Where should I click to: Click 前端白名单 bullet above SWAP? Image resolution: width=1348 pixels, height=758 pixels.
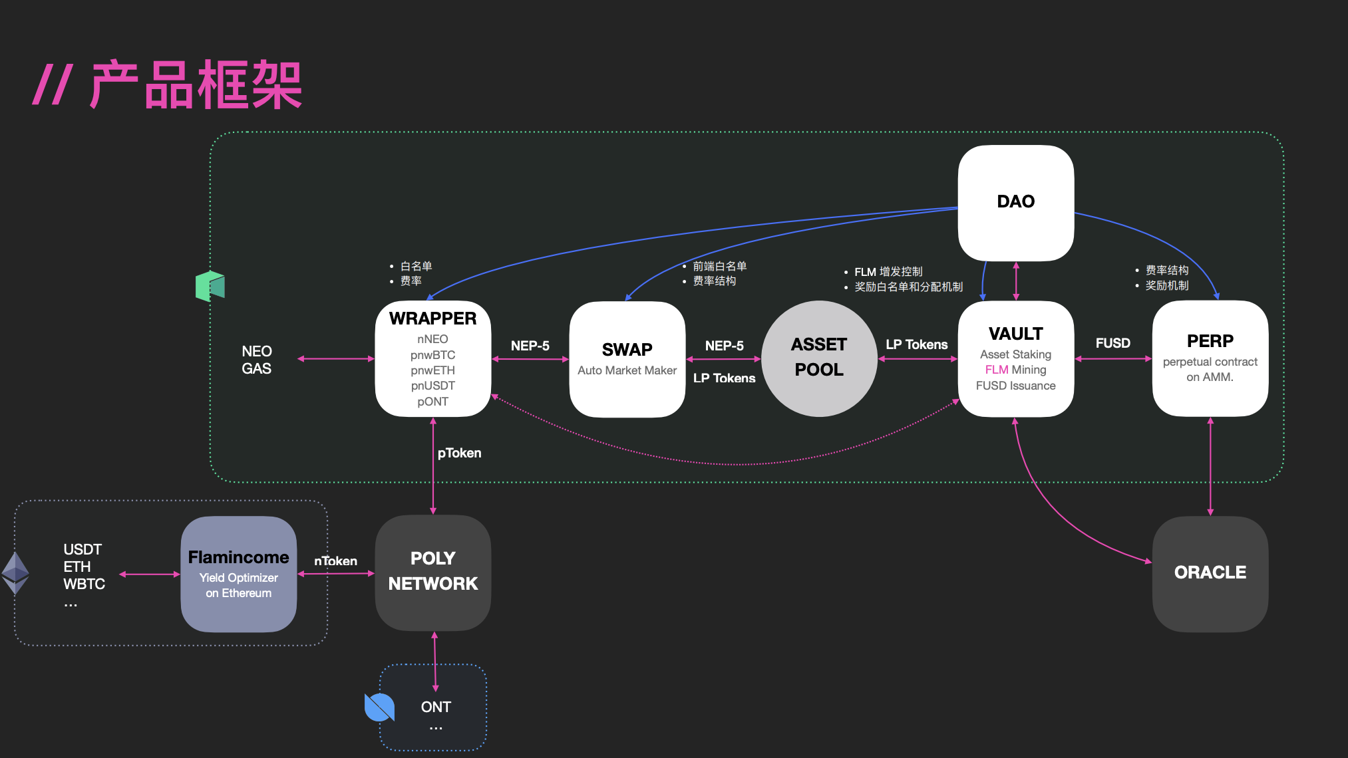(x=719, y=266)
